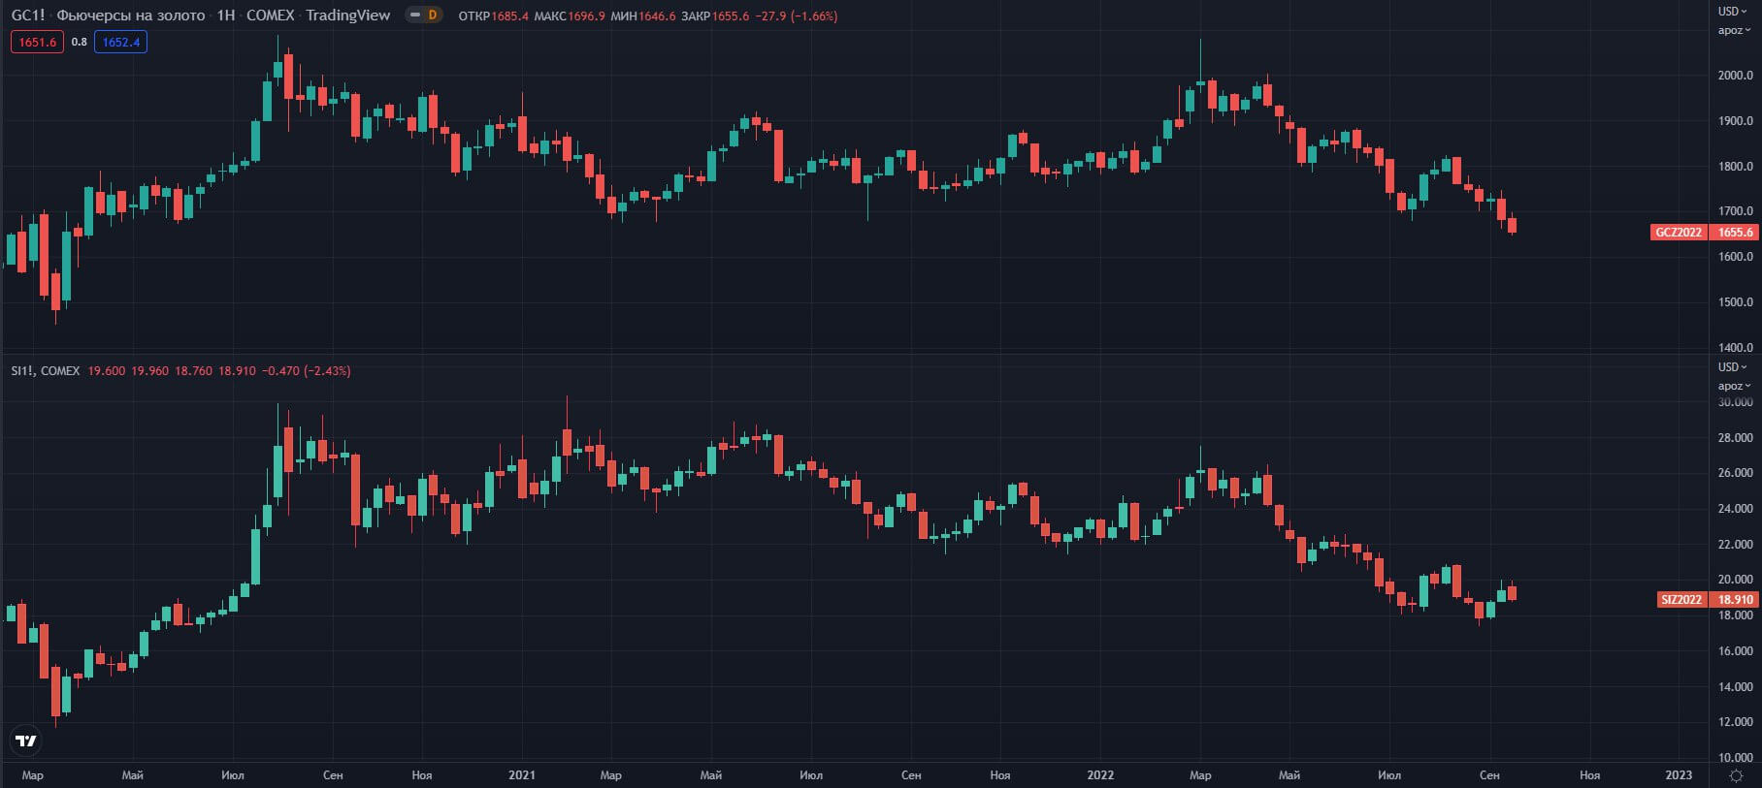The width and height of the screenshot is (1762, 788).
Task: Click the 1800.0 level on gold price scale
Action: (x=1735, y=167)
